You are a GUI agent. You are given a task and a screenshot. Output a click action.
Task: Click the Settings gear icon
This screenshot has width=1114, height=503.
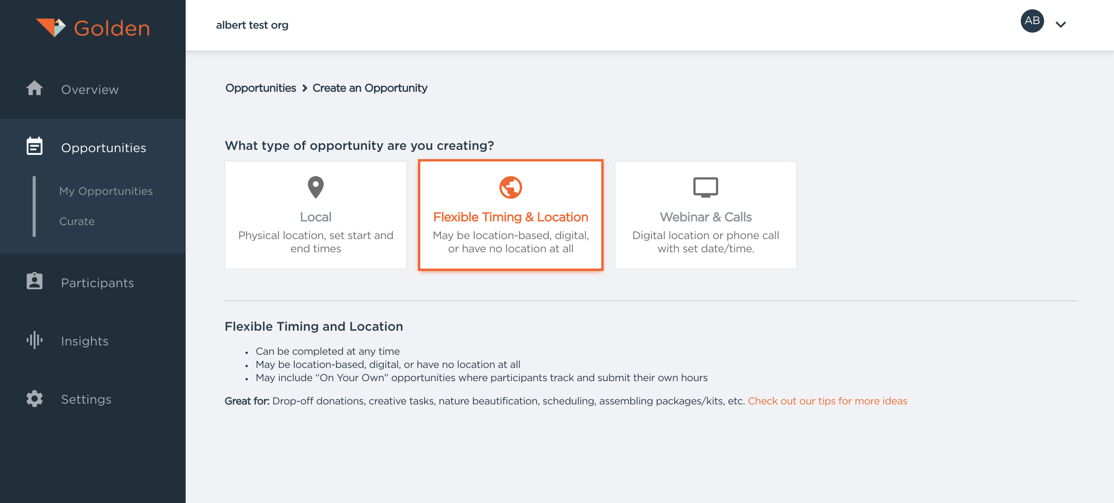(x=35, y=399)
